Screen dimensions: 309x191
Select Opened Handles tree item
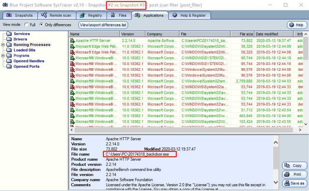(29, 61)
